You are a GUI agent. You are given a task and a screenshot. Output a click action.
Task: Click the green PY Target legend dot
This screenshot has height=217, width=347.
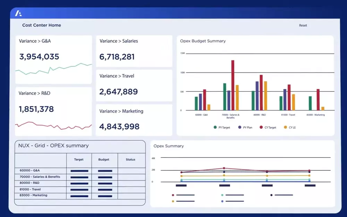coord(215,127)
